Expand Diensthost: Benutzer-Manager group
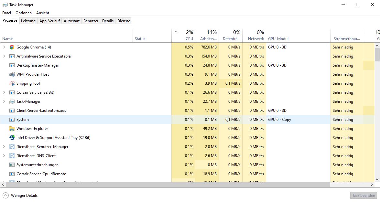 tap(4, 146)
